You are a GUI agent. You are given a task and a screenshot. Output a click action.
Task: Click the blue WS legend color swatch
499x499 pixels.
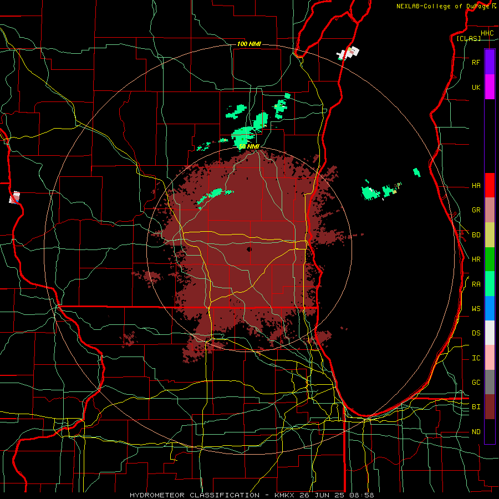tap(490, 308)
